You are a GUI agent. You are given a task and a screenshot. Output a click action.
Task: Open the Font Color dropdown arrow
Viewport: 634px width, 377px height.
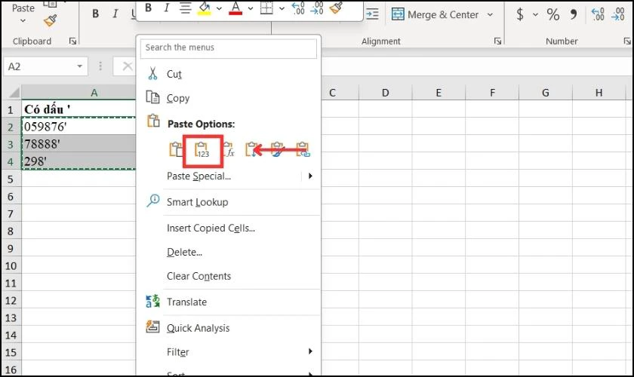click(x=251, y=8)
